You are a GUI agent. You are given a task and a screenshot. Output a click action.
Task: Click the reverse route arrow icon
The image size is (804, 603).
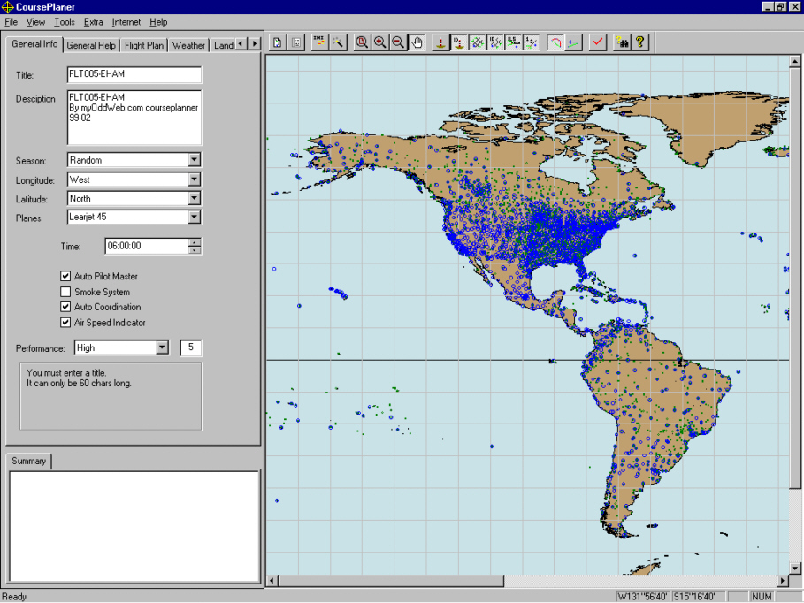pos(574,42)
